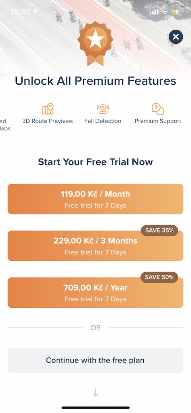Continue with the free plan
Screen dimensions: 191x413
tap(95, 360)
